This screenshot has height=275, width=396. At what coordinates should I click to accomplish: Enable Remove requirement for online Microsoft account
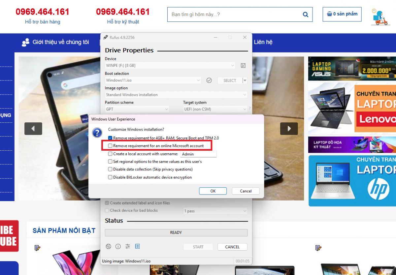click(110, 146)
